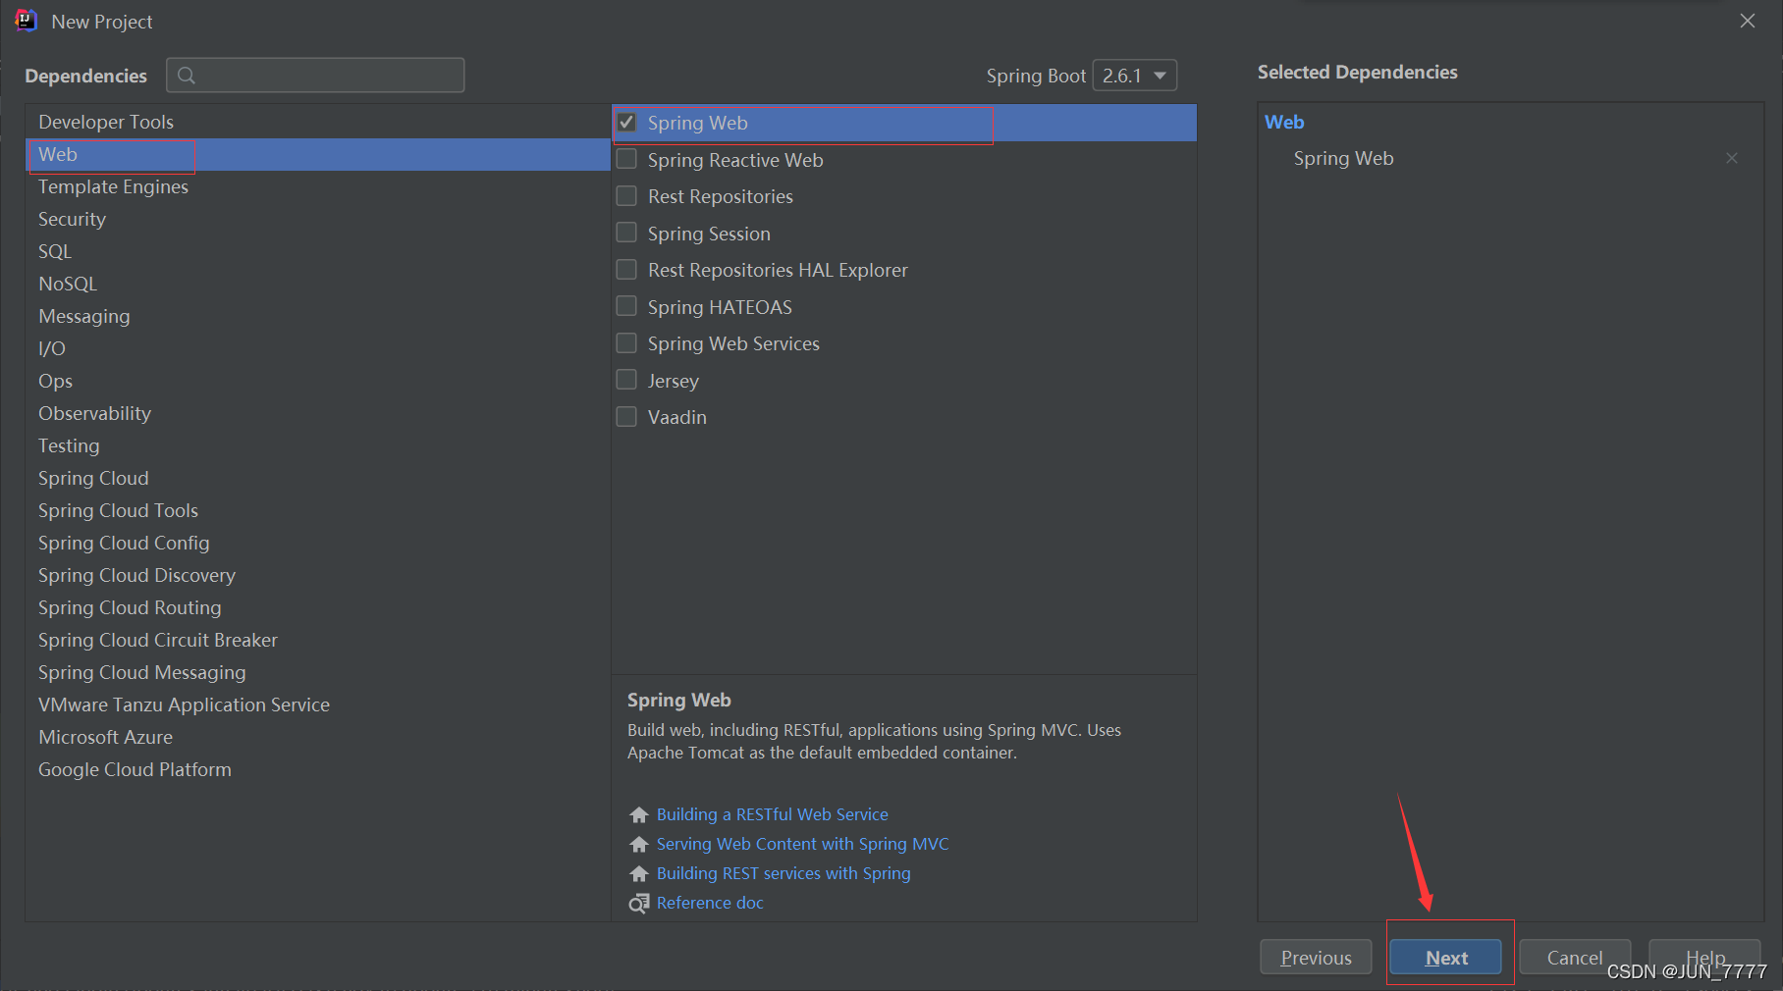Click the dependencies search field
Viewport: 1783px width, 991px height.
tap(315, 76)
